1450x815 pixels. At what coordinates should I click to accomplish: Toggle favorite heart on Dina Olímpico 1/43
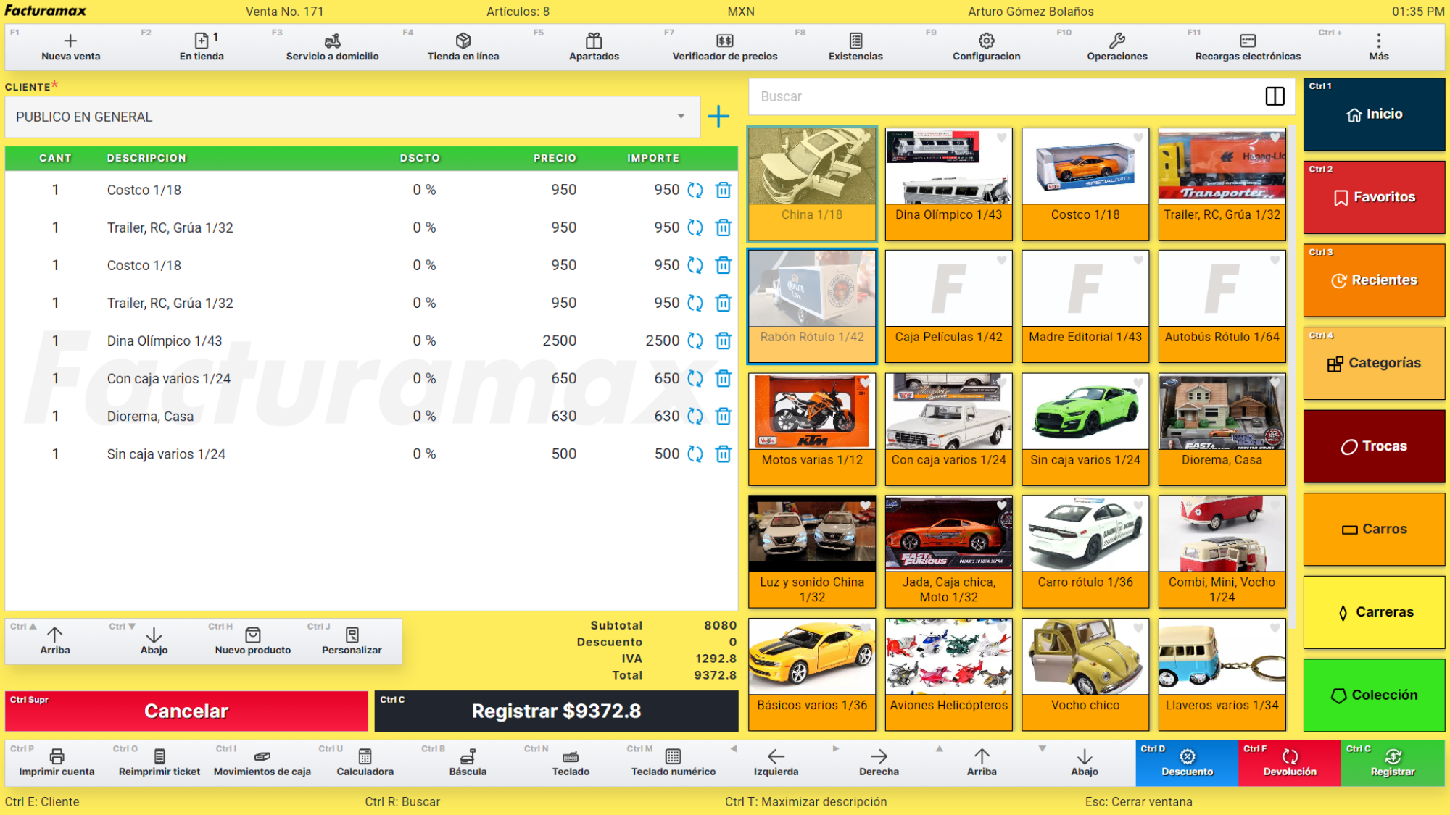[x=1001, y=138]
